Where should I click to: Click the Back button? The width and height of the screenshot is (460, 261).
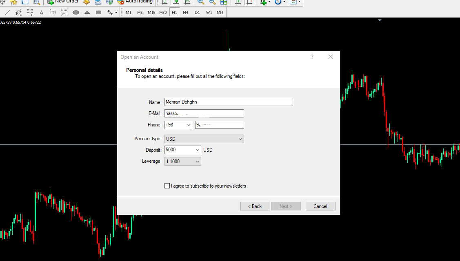click(255, 206)
